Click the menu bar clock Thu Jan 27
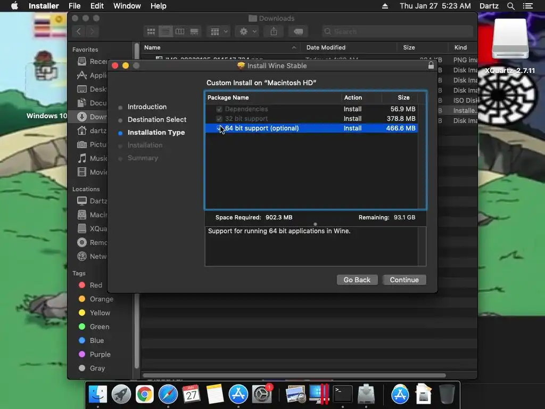 point(435,6)
